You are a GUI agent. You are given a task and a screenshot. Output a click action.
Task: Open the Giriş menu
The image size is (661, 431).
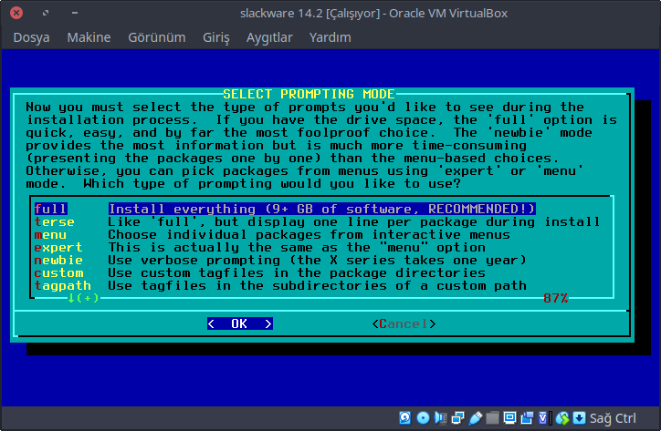tap(216, 37)
